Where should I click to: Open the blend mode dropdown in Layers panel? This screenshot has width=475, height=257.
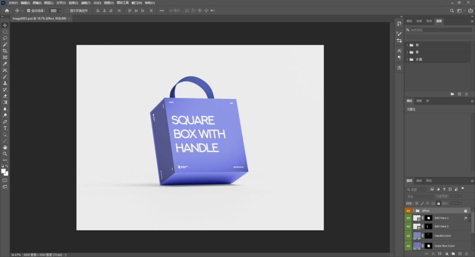pyautogui.click(x=420, y=196)
